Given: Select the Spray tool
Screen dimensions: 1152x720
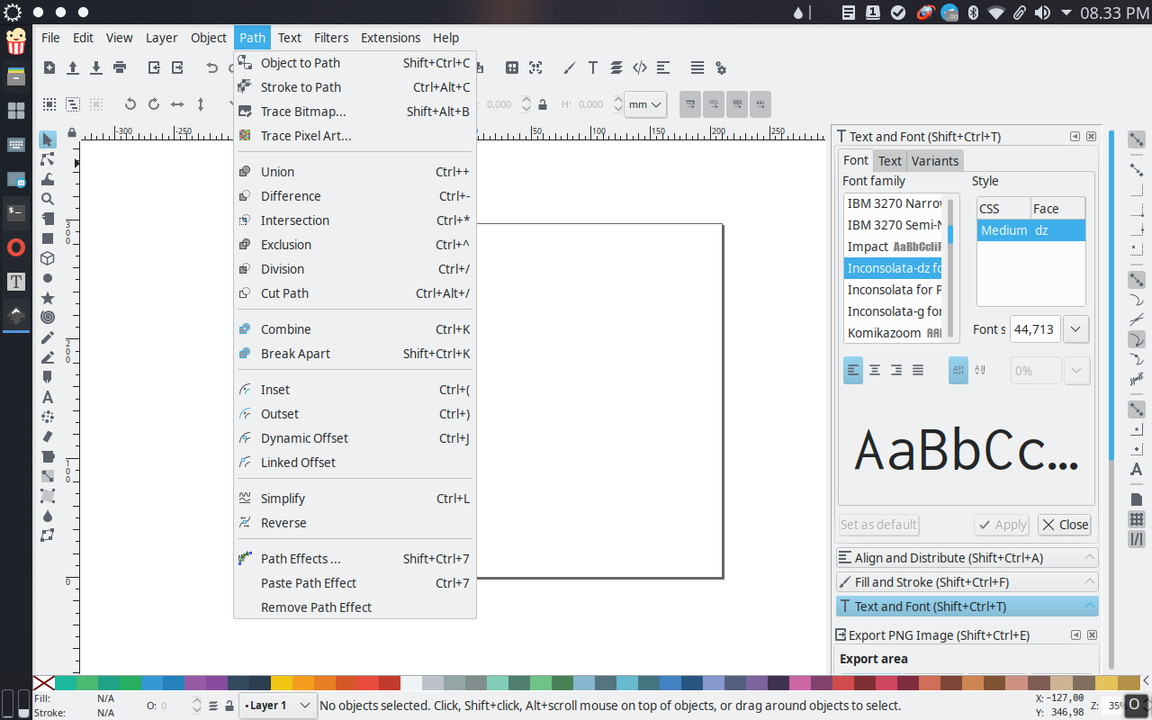Looking at the screenshot, I should coord(48,417).
